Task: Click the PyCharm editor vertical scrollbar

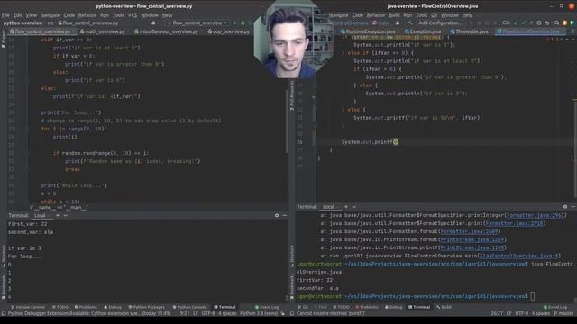Action: click(287, 121)
